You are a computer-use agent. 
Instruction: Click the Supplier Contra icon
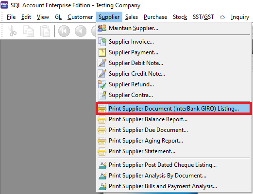pyautogui.click(x=102, y=95)
